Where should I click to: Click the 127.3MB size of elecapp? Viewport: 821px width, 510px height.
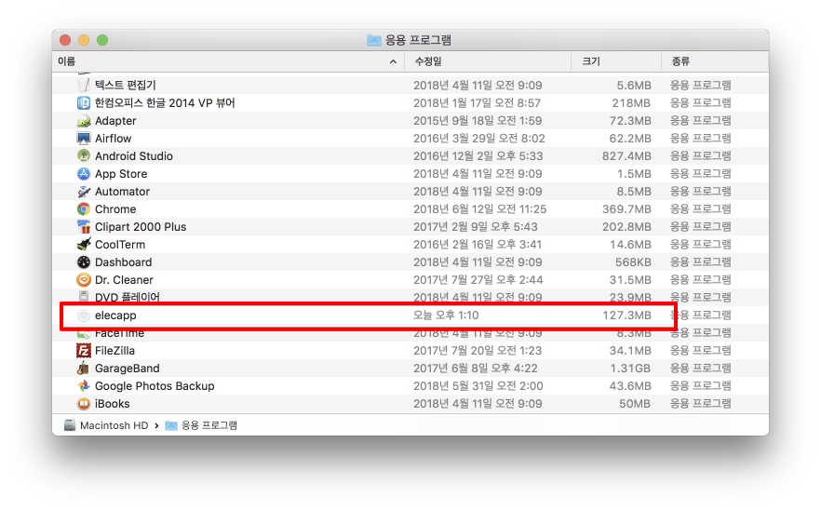[x=626, y=315]
